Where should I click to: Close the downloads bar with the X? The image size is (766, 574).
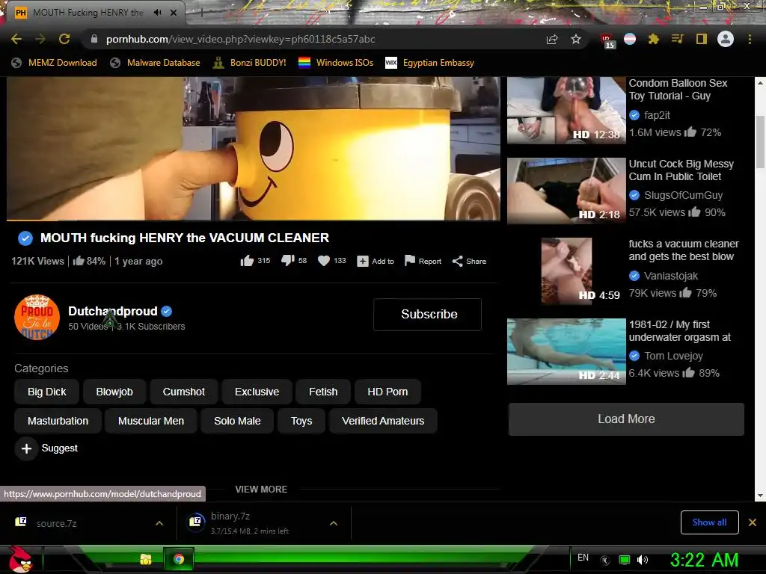pos(753,522)
